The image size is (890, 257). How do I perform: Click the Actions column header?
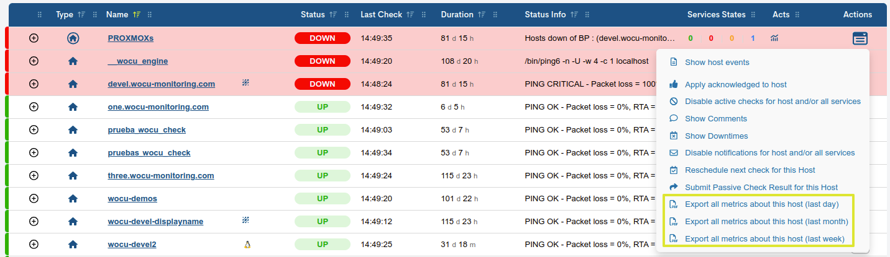[858, 15]
